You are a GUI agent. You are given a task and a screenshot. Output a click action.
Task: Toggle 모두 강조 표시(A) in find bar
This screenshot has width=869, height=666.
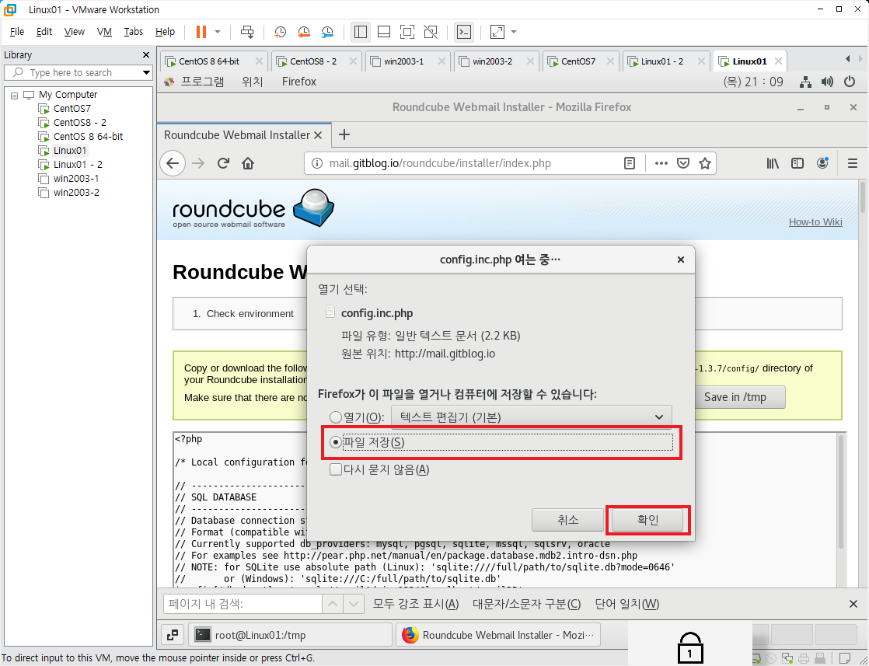[416, 604]
